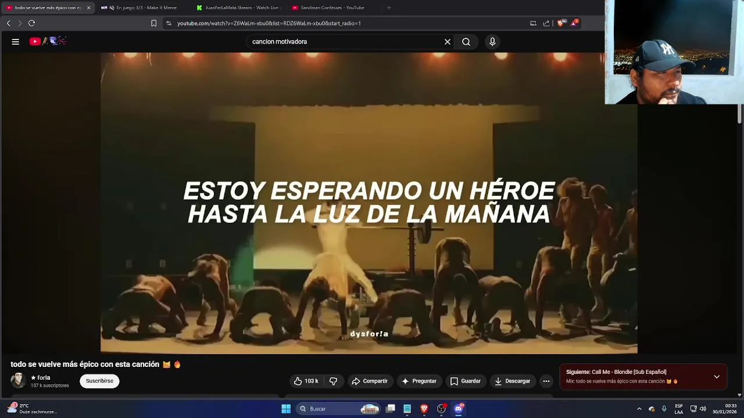Click the Preguntar button

pyautogui.click(x=419, y=381)
